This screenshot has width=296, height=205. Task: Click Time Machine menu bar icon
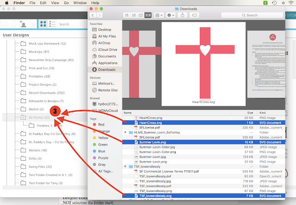(274, 3)
